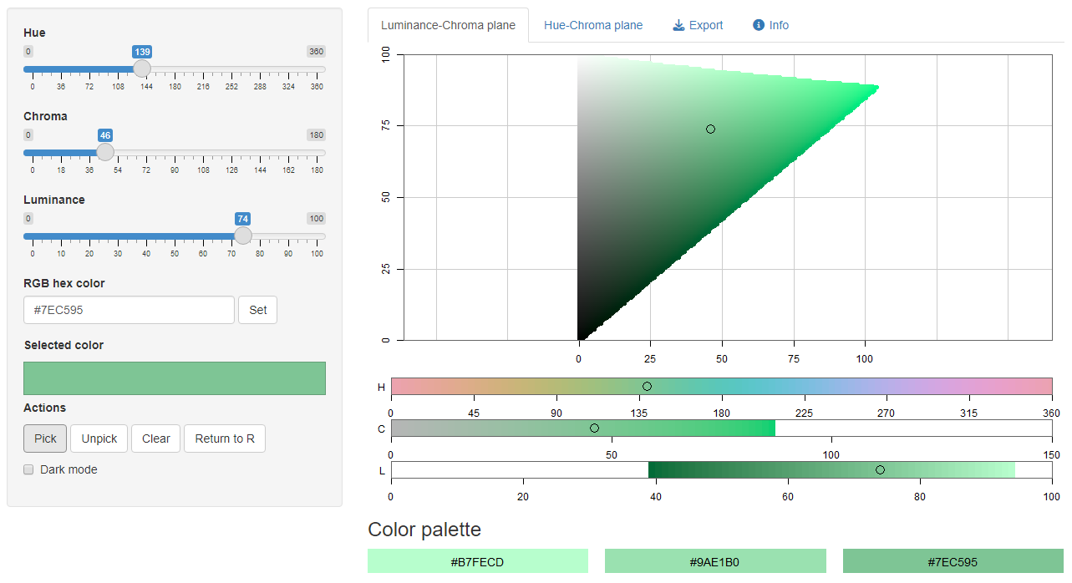Switch to the Hue-Chroma plane tab
This screenshot has width=1072, height=583.
[593, 25]
